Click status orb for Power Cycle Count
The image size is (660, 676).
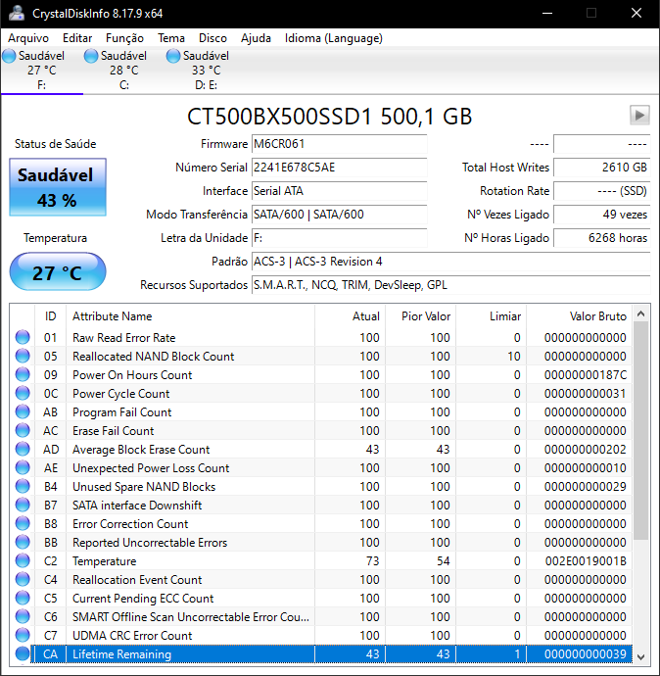pyautogui.click(x=23, y=393)
